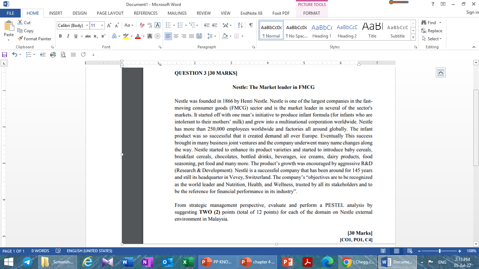Click the Undo arrow in quick access toolbar

[x=14, y=55]
